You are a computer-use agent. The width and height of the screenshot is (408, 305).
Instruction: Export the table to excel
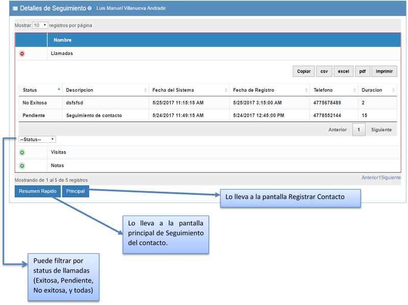pos(344,71)
